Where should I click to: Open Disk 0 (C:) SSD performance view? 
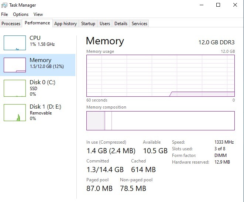pyautogui.click(x=38, y=88)
